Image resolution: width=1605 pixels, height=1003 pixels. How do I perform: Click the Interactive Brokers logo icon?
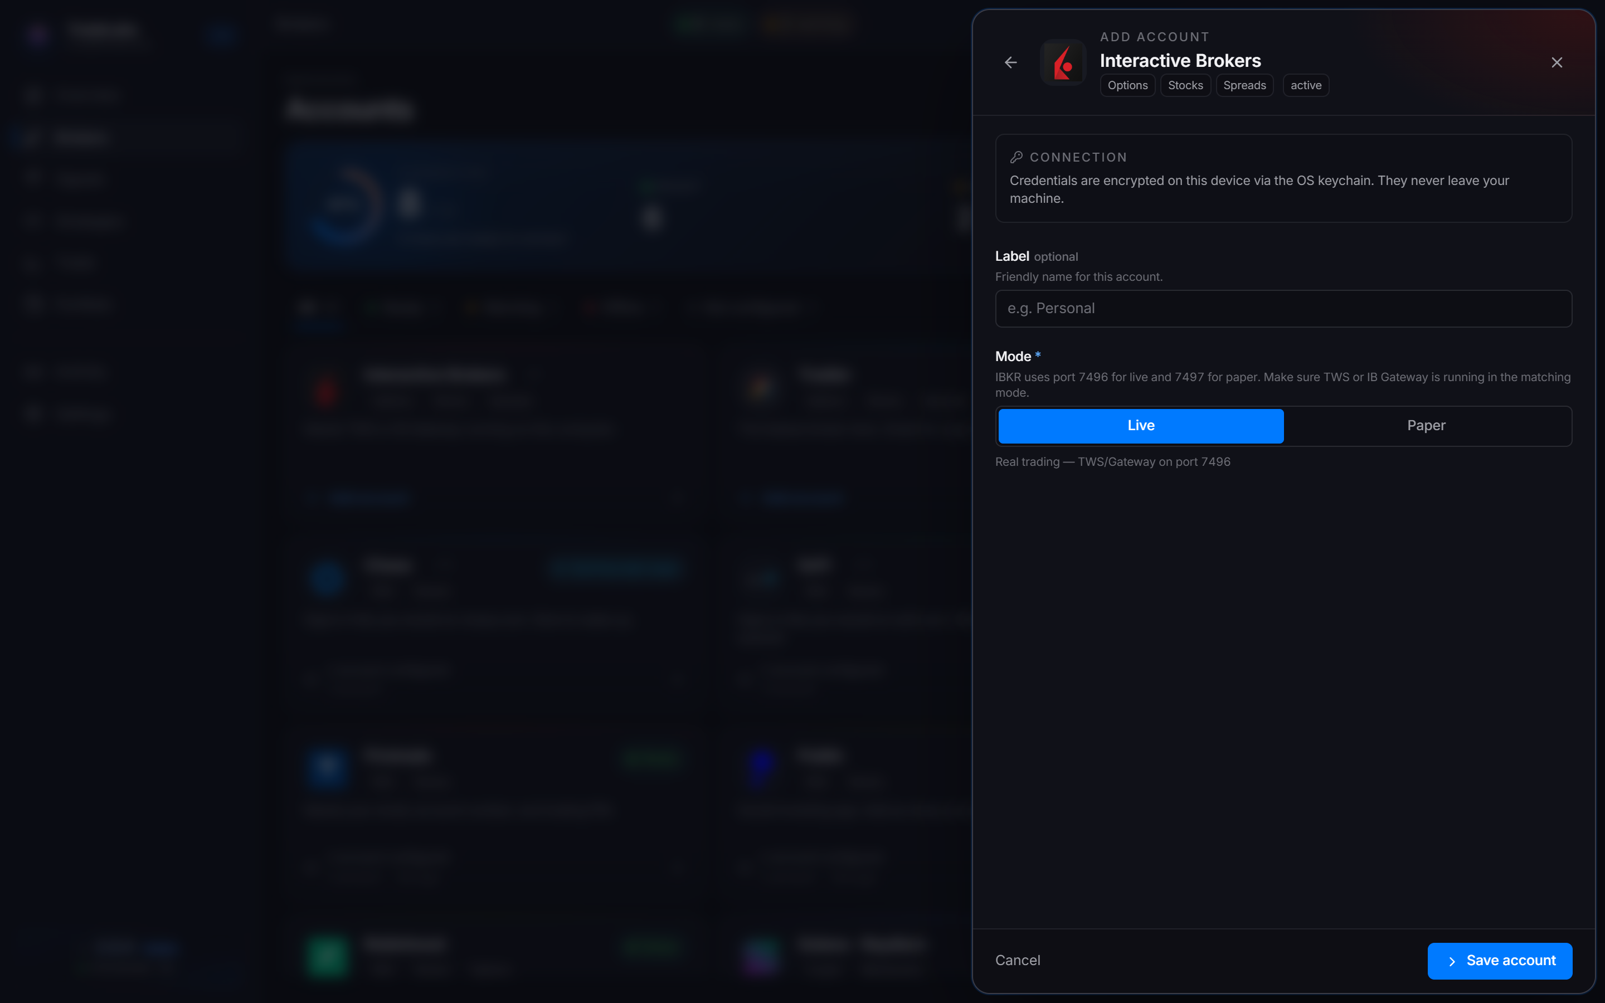tap(1063, 62)
